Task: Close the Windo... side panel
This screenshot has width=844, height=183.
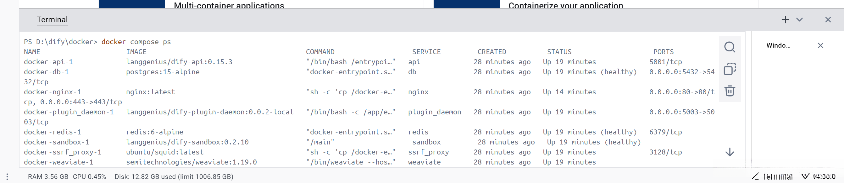Action: pos(820,45)
